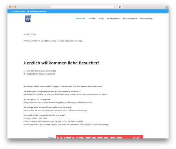Click 'Notfallnummer – 24 Stunden täglich' line
The height and width of the screenshot is (149, 176).
(x=66, y=124)
